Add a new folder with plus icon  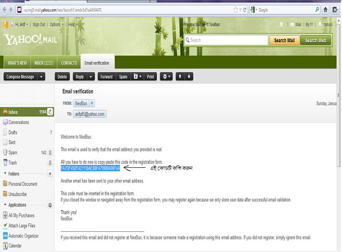(x=50, y=173)
